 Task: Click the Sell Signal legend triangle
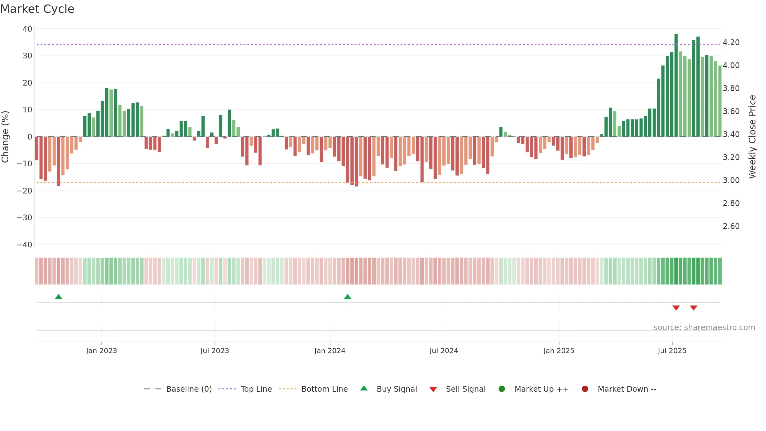click(433, 389)
